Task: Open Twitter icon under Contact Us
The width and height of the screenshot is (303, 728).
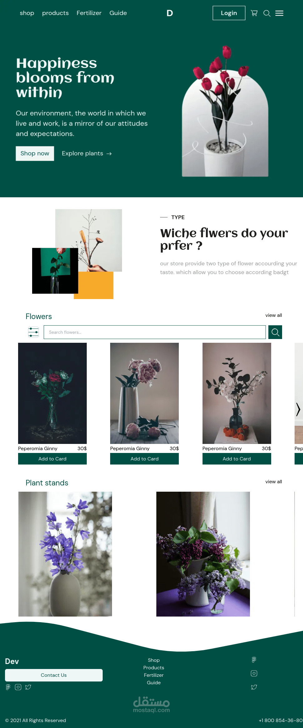Action: [28, 687]
